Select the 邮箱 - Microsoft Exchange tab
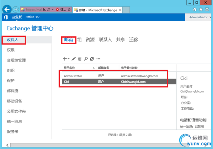 (97, 10)
